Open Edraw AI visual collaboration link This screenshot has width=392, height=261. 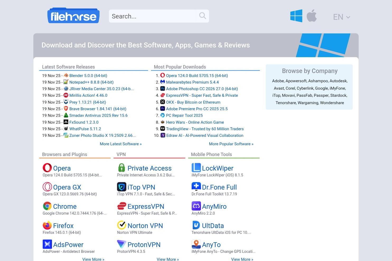205,136
